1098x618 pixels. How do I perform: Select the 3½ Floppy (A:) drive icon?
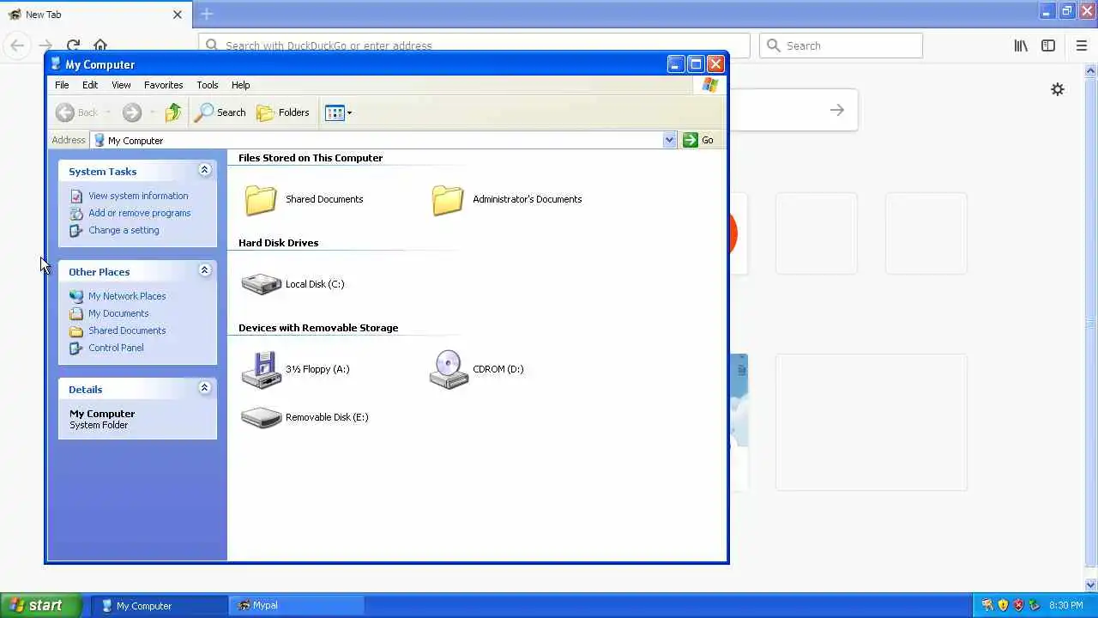click(x=262, y=370)
